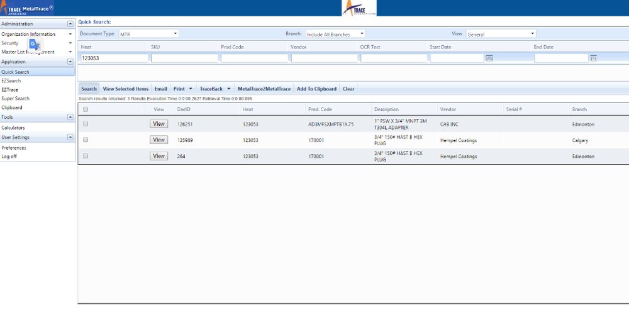
Task: Open the Print dropdown arrow
Action: (x=191, y=89)
